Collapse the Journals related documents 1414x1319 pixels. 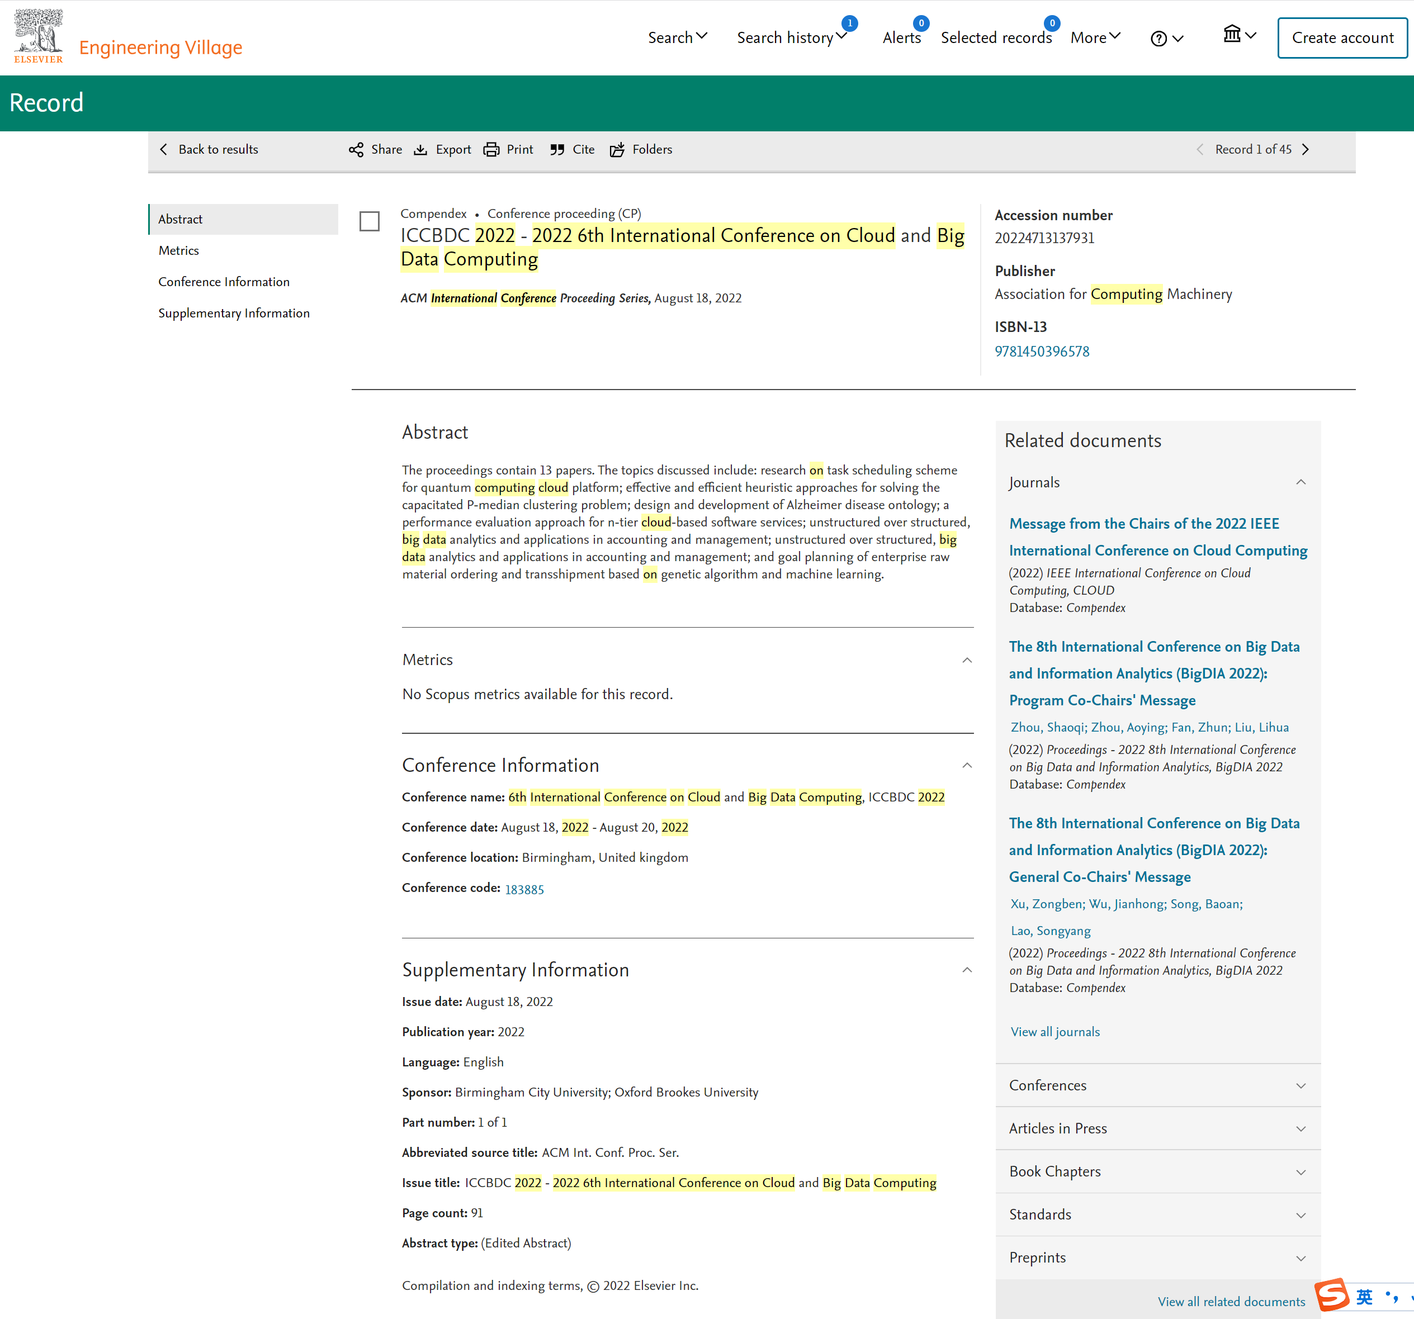click(x=1300, y=482)
